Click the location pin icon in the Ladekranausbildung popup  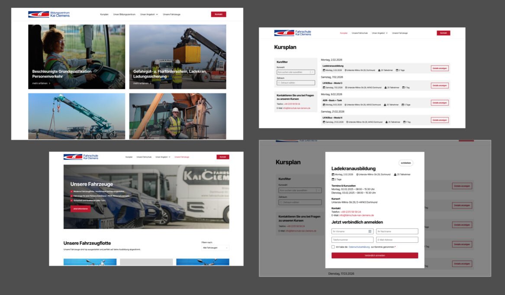(357, 174)
